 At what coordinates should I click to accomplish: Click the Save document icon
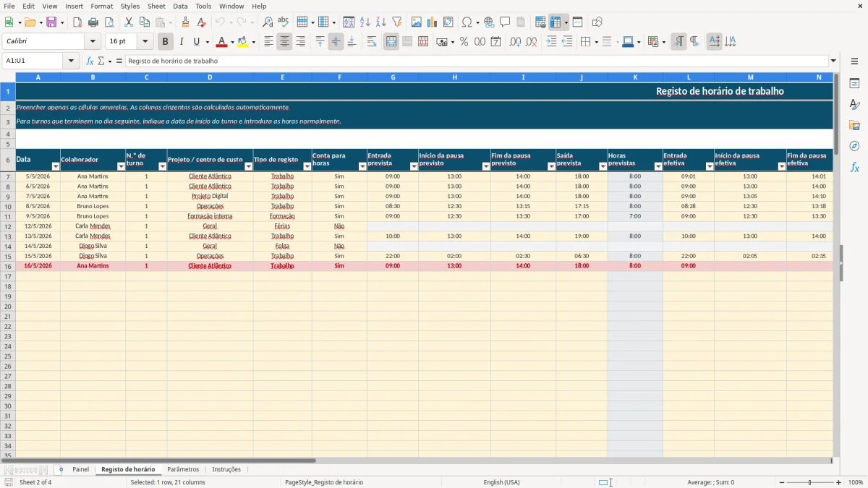[51, 22]
